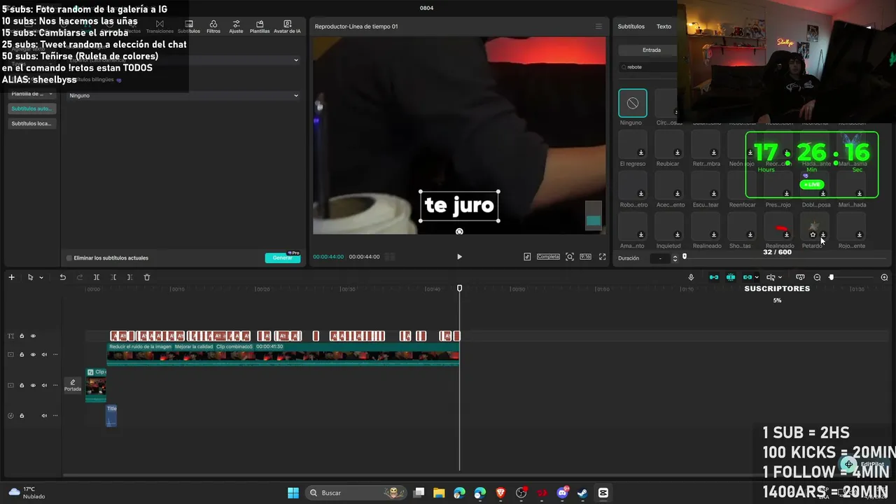Image resolution: width=896 pixels, height=504 pixels.
Task: Delete the selected clip with trash icon
Action: tap(147, 277)
